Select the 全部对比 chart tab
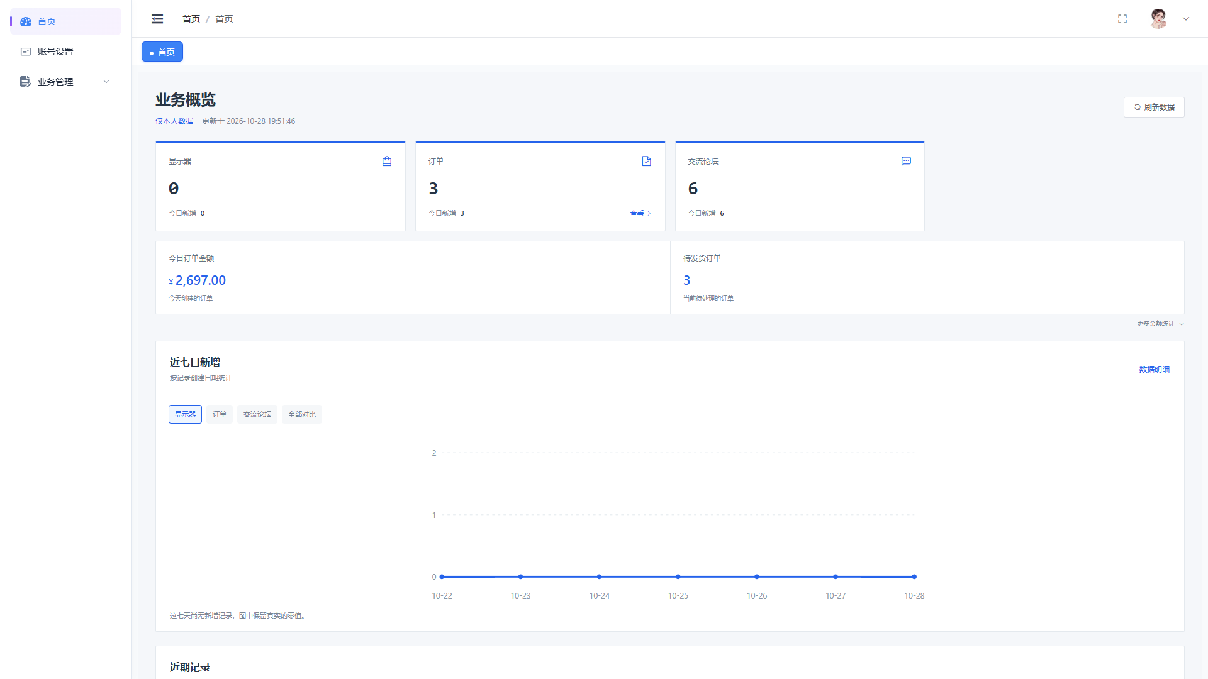1208x679 pixels. [302, 414]
